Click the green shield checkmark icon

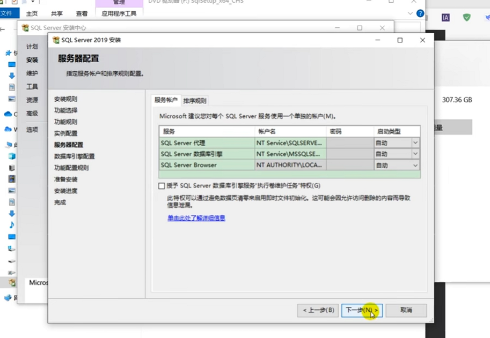[467, 18]
